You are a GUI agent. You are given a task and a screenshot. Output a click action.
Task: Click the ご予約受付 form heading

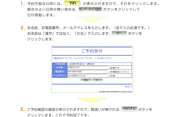click(92, 51)
